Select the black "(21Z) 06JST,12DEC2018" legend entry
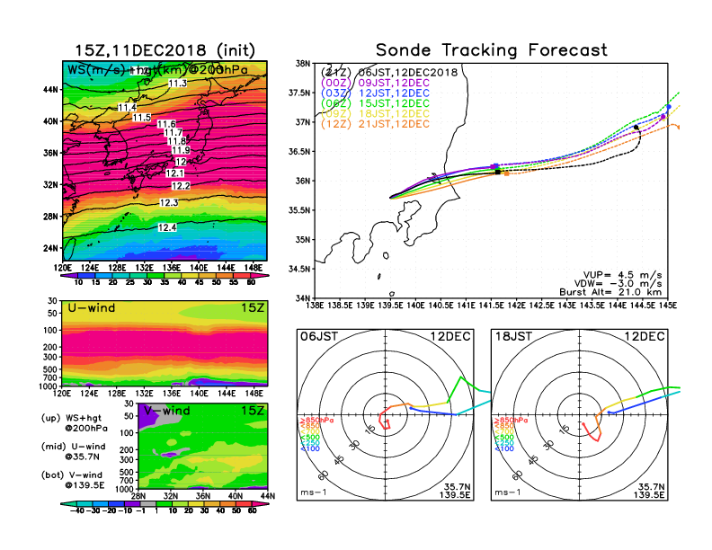712x550 pixels. pyautogui.click(x=389, y=73)
